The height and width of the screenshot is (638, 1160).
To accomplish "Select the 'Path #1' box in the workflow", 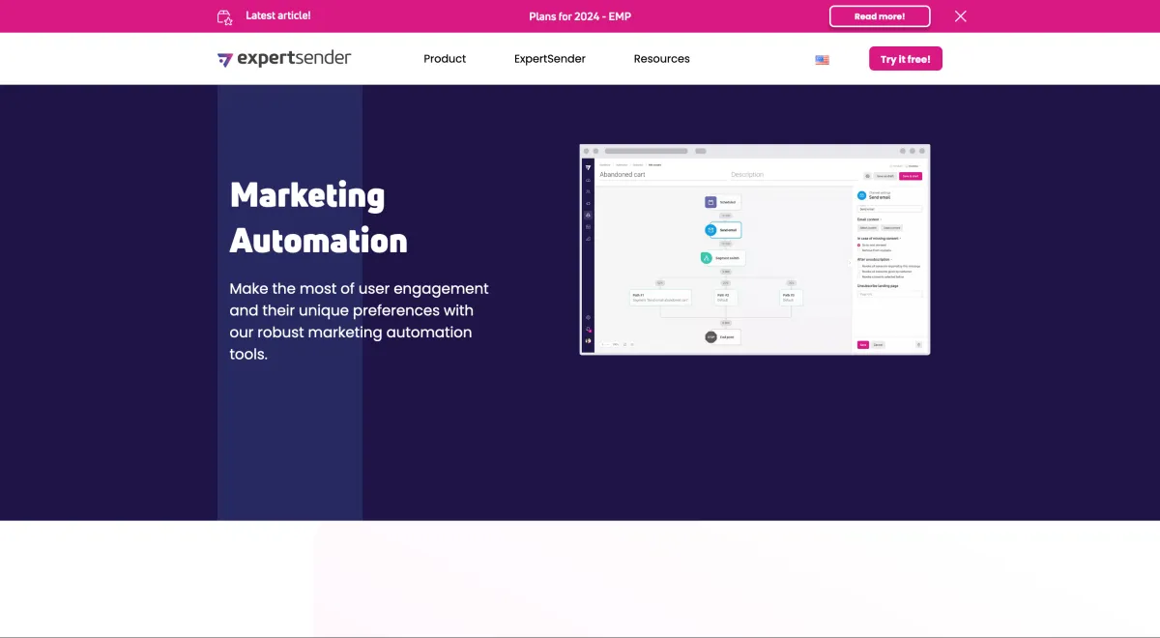I will 660,298.
